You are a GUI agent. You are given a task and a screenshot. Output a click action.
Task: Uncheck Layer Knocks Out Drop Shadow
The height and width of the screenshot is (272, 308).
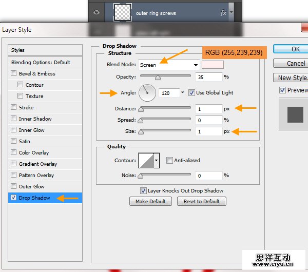tap(144, 190)
